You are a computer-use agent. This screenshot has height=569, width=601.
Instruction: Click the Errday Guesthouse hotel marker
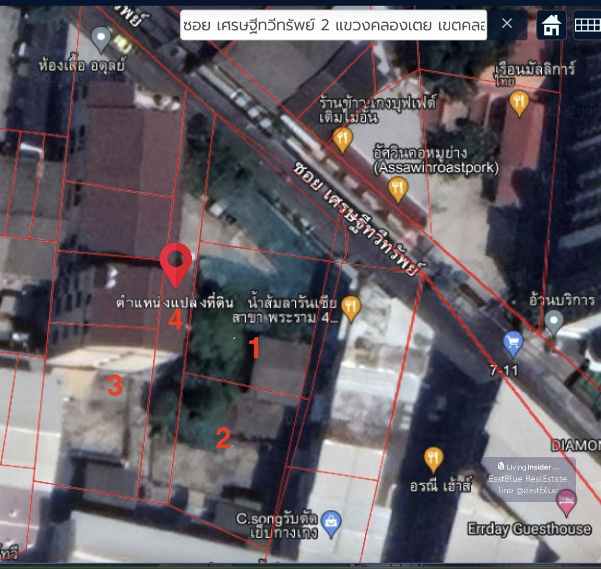pos(566,501)
